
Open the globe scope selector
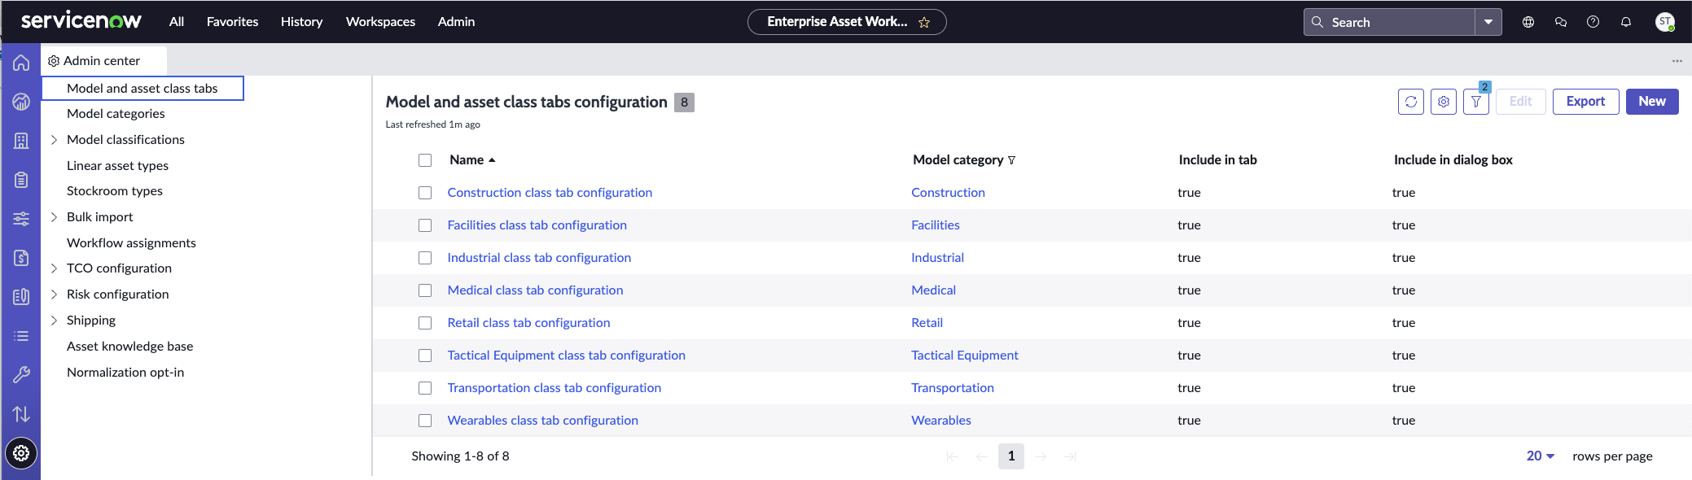[x=1528, y=22]
